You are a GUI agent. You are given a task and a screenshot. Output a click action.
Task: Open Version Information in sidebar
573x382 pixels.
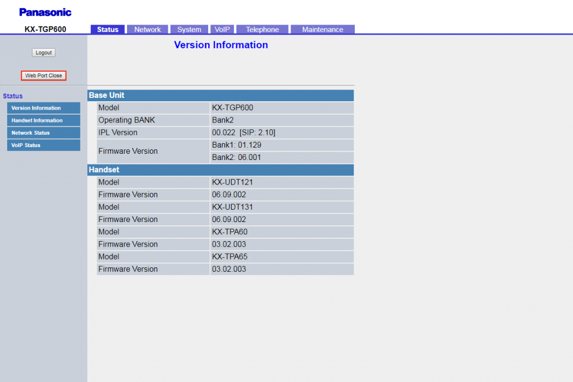point(44,108)
